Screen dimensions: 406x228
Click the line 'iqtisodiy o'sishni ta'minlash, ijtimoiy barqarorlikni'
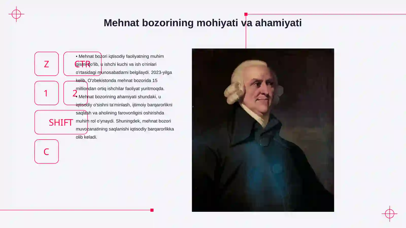pyautogui.click(x=124, y=105)
